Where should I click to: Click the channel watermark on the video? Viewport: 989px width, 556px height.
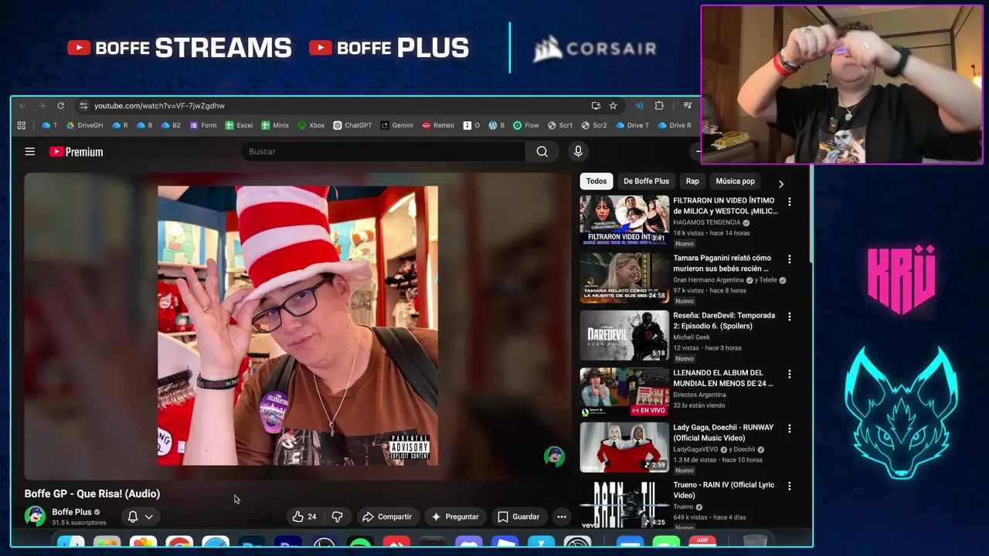(x=554, y=456)
